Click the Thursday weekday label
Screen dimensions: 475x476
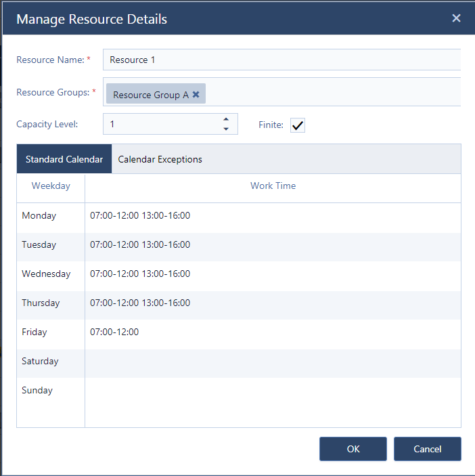[41, 303]
